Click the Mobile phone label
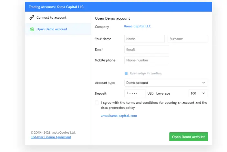Screen dimensions: 227x152 (105, 60)
